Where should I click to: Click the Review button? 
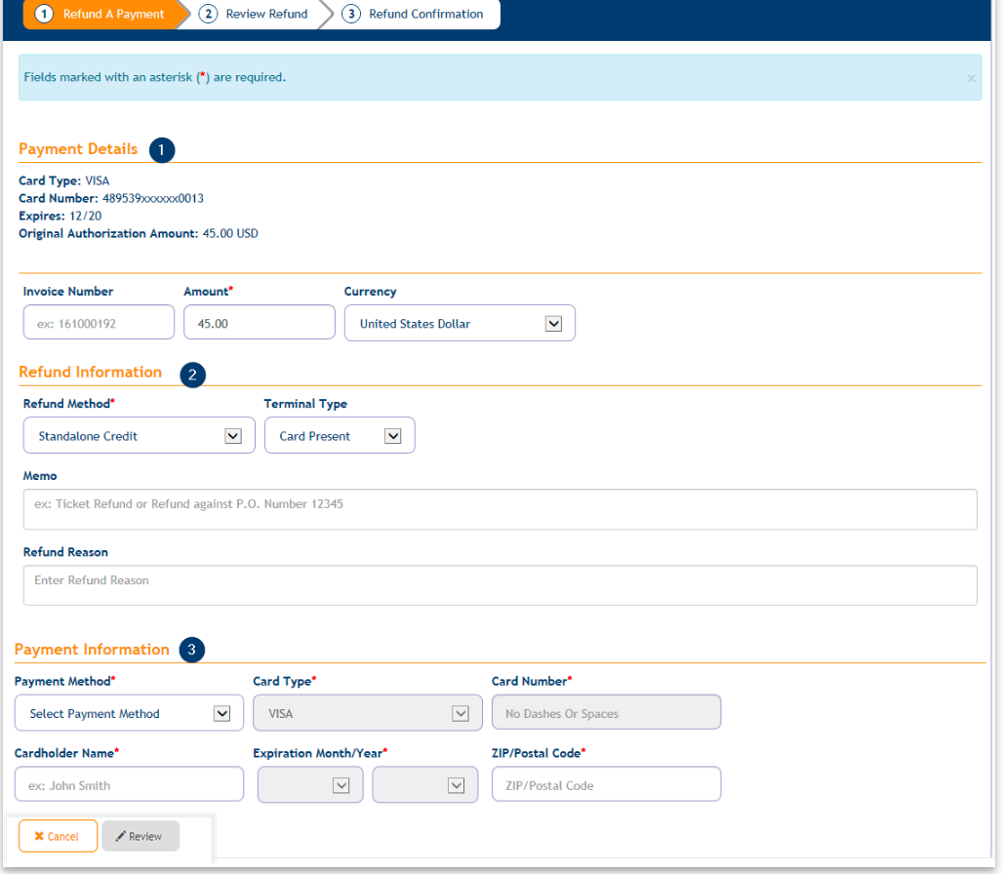tap(140, 837)
